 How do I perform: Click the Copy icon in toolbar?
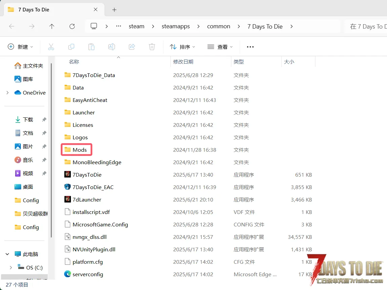click(x=71, y=47)
